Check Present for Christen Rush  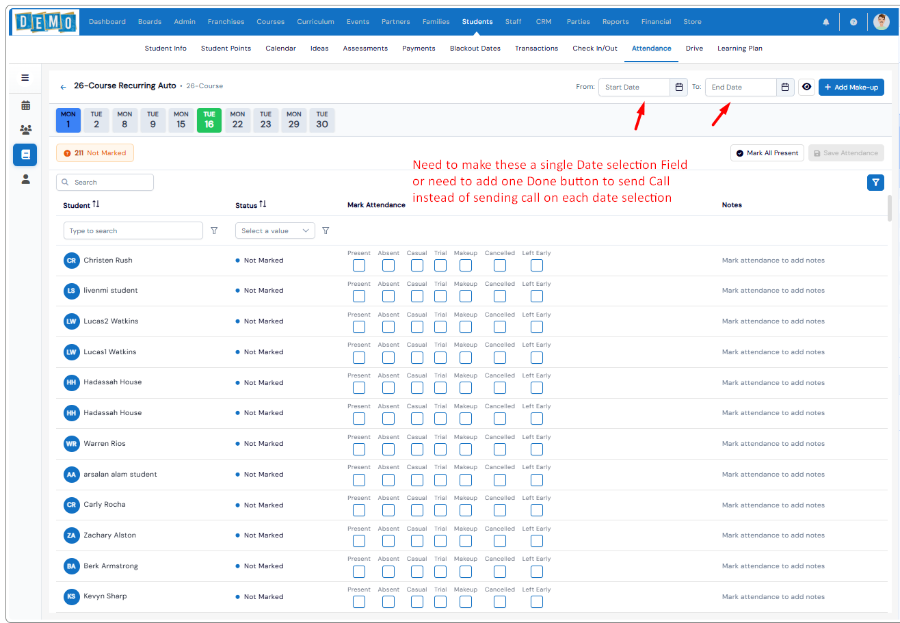pos(359,265)
